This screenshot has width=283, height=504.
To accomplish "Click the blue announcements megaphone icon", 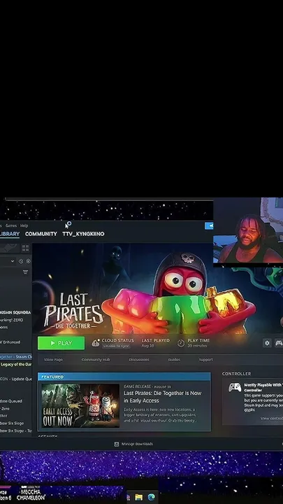I will pyautogui.click(x=209, y=226).
